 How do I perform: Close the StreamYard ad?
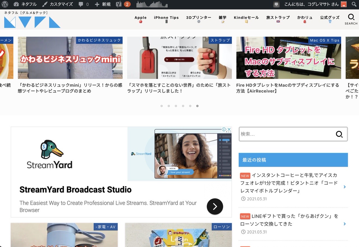(229, 129)
